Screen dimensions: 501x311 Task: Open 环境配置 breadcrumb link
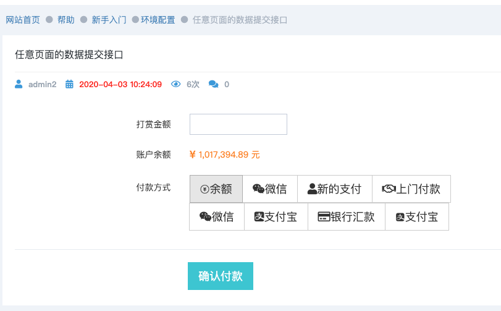pyautogui.click(x=158, y=20)
